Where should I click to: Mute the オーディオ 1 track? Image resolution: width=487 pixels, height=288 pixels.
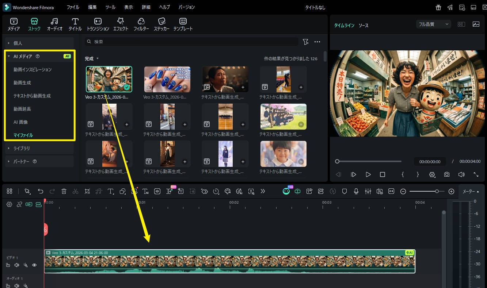point(16,285)
